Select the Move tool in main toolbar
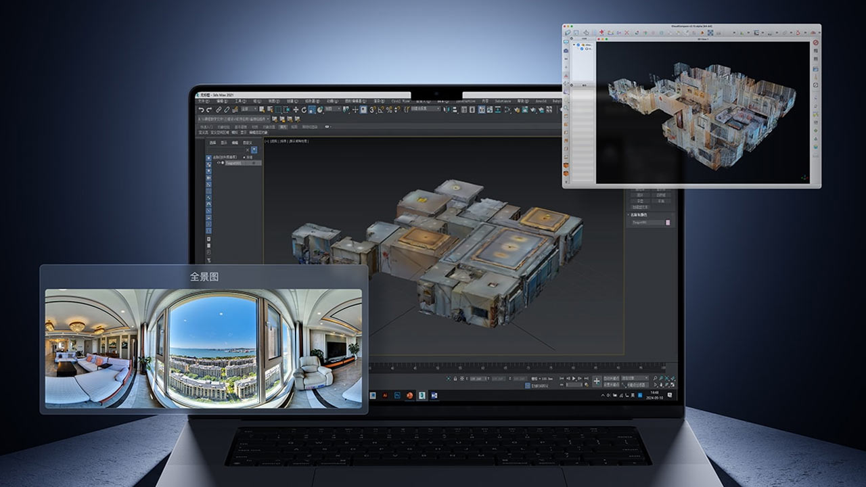 point(295,110)
